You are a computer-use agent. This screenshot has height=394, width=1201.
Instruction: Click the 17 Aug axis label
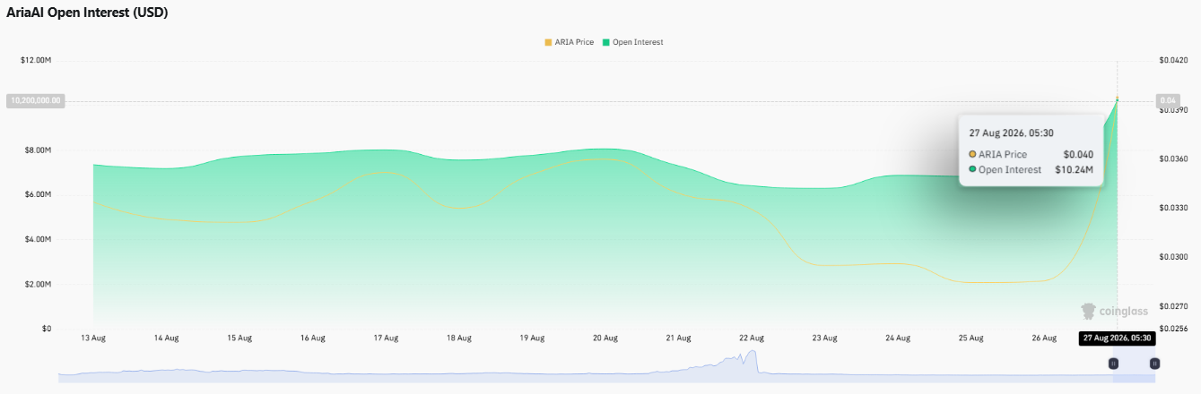386,338
